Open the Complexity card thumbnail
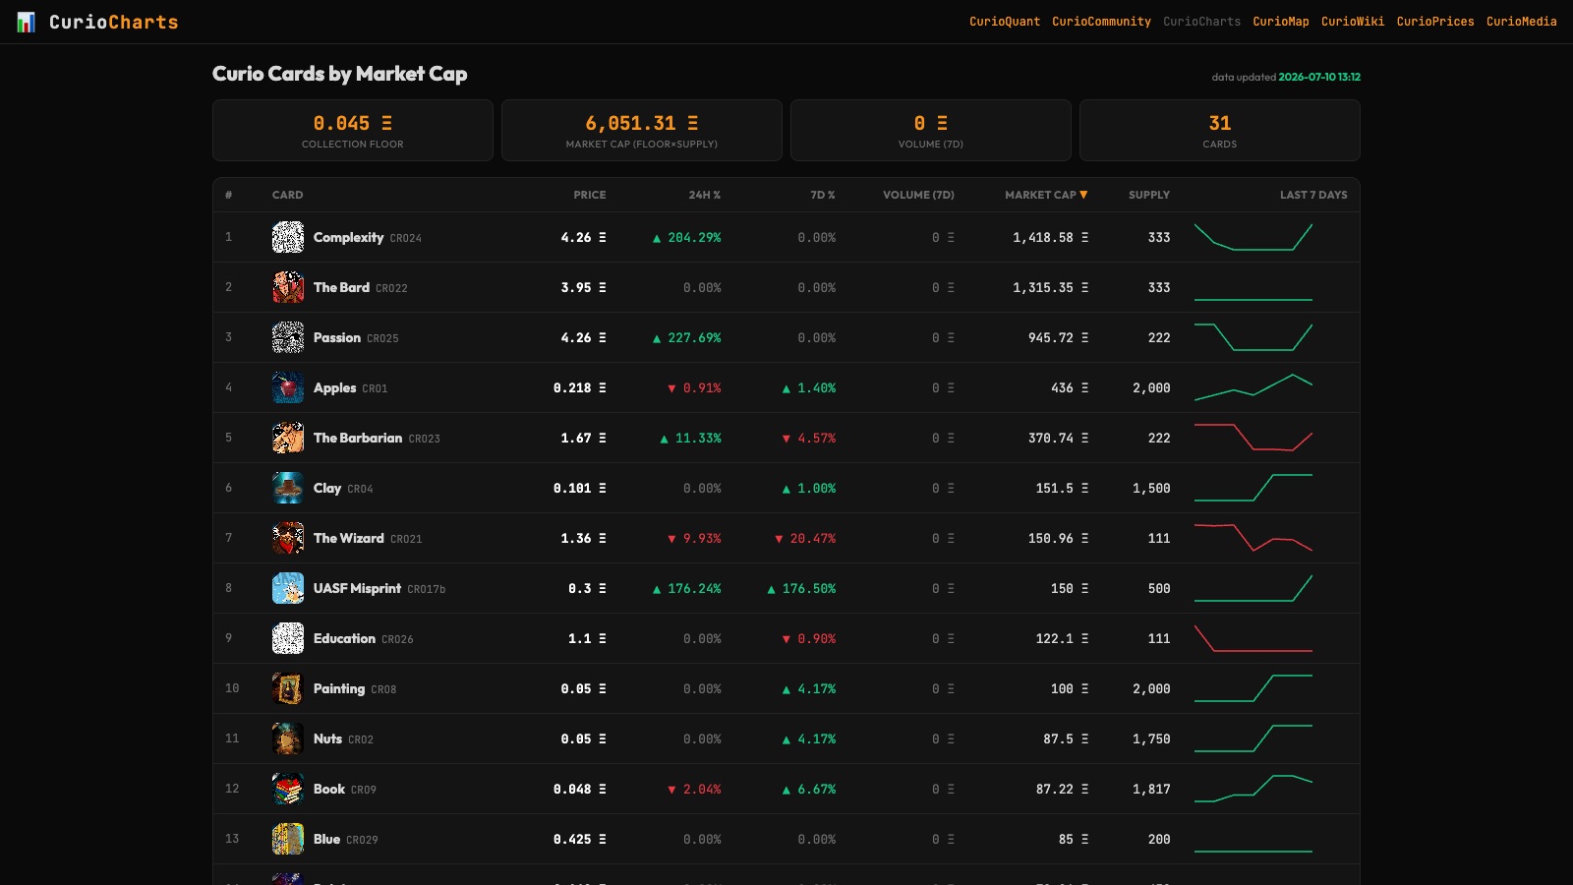Image resolution: width=1573 pixels, height=885 pixels. [x=288, y=237]
